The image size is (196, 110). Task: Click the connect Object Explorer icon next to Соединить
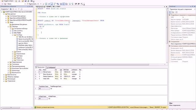click(x=11, y=9)
